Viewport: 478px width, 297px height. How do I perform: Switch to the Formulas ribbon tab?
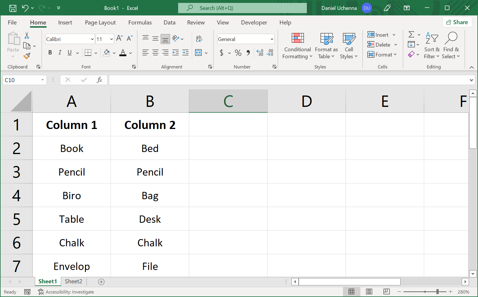[140, 22]
